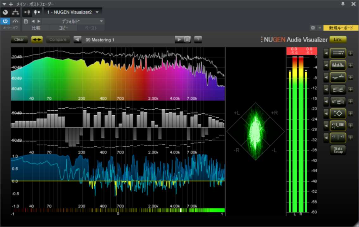Viewport: 359px width, 227px height.
Task: Click the knob icon in the plugin header
Action: [x=5, y=12]
